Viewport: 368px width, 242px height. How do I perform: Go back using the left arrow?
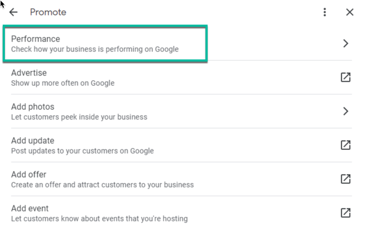point(13,12)
